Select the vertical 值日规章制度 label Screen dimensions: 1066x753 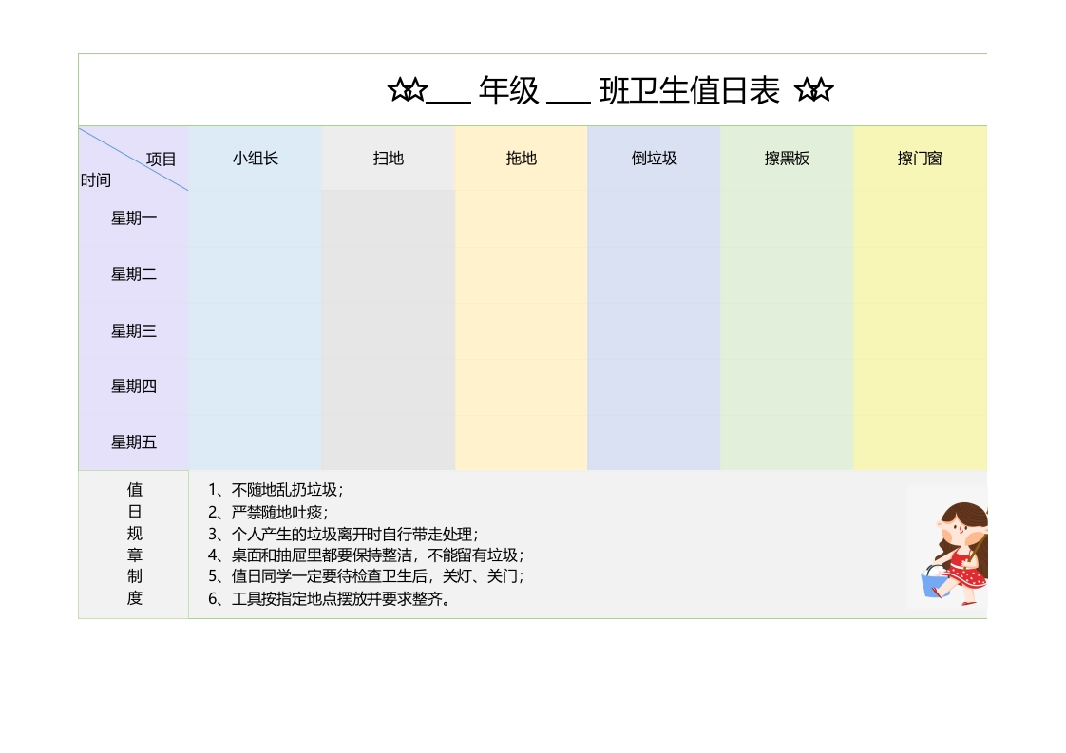134,544
